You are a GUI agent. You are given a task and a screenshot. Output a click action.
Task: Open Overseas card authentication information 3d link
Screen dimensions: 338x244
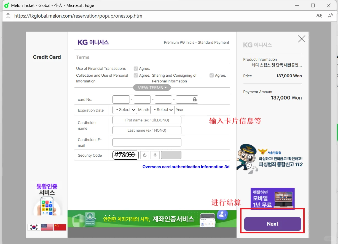click(x=186, y=167)
